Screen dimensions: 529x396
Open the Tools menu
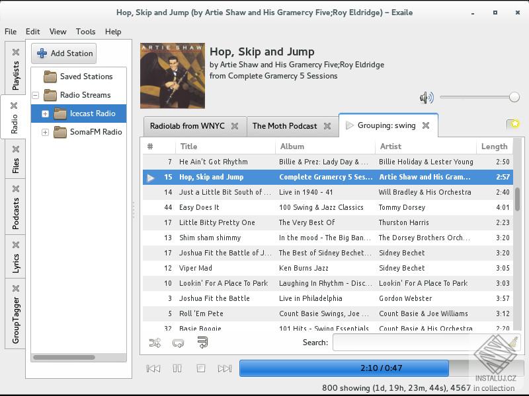(86, 32)
